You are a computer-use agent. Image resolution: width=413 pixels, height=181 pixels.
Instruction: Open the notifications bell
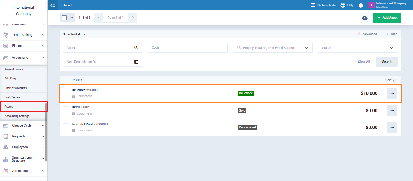361,5
